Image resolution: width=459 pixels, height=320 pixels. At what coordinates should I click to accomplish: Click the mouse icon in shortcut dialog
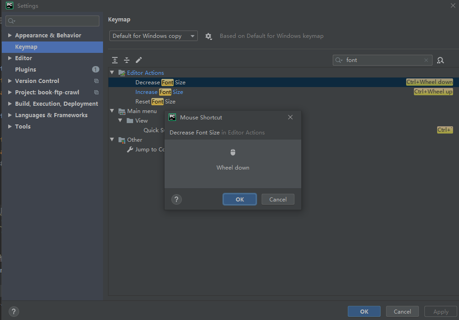coord(233,152)
